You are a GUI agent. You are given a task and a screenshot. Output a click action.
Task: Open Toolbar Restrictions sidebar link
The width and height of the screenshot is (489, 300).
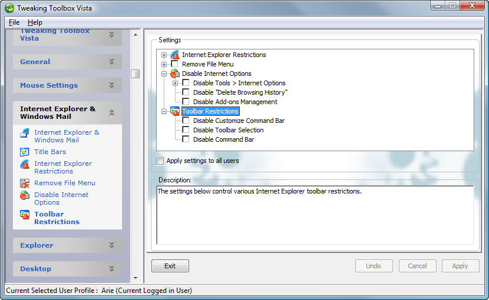(57, 218)
